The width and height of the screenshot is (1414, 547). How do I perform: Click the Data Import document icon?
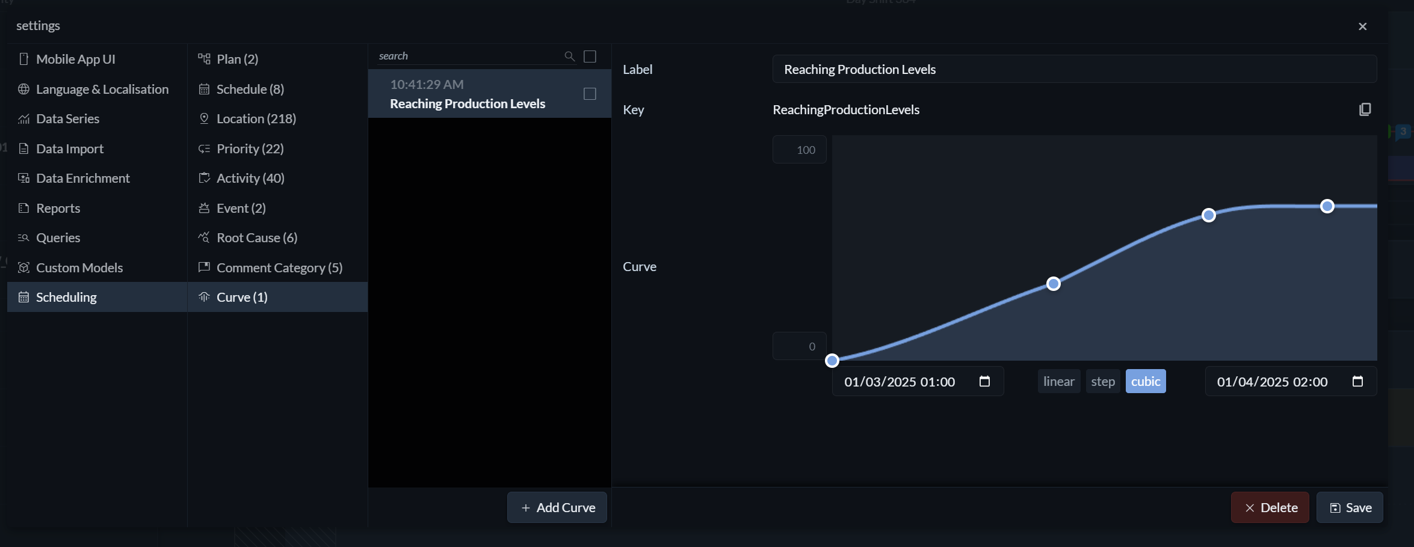pos(24,148)
